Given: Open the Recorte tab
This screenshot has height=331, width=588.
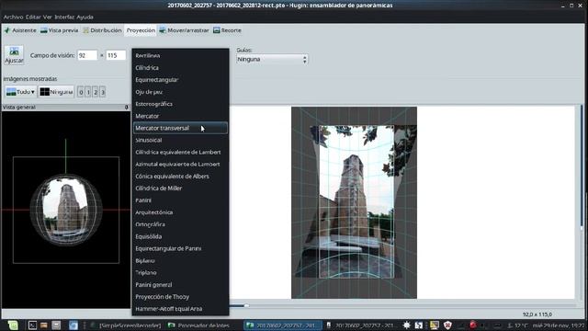Looking at the screenshot, I should tap(227, 30).
